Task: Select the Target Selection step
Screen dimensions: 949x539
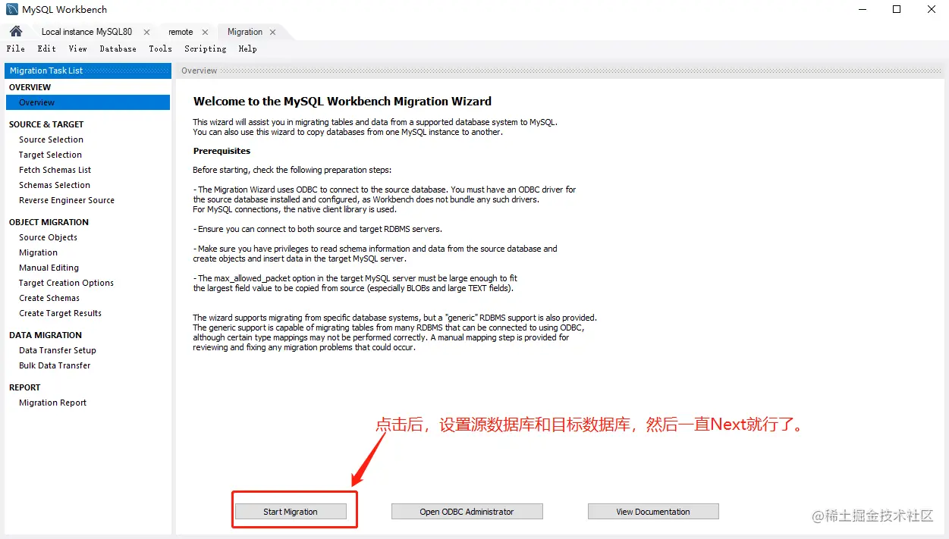Action: click(51, 155)
